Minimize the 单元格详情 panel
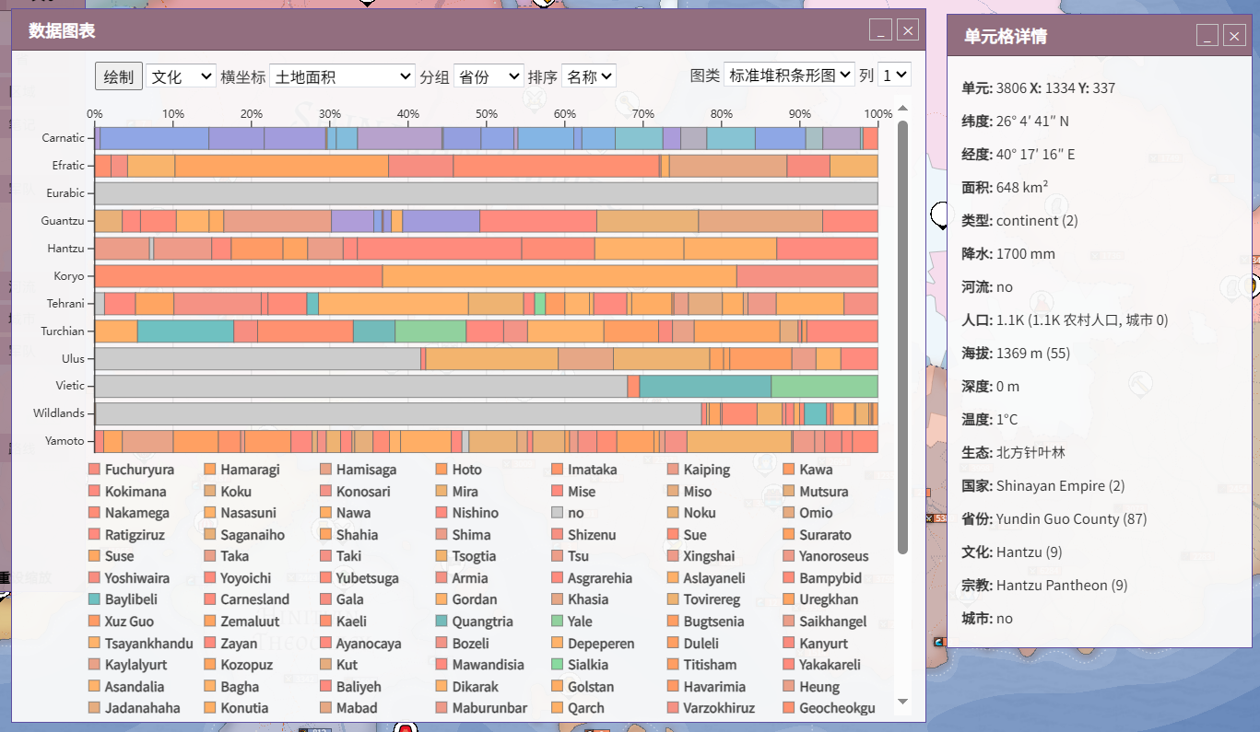 (1207, 35)
